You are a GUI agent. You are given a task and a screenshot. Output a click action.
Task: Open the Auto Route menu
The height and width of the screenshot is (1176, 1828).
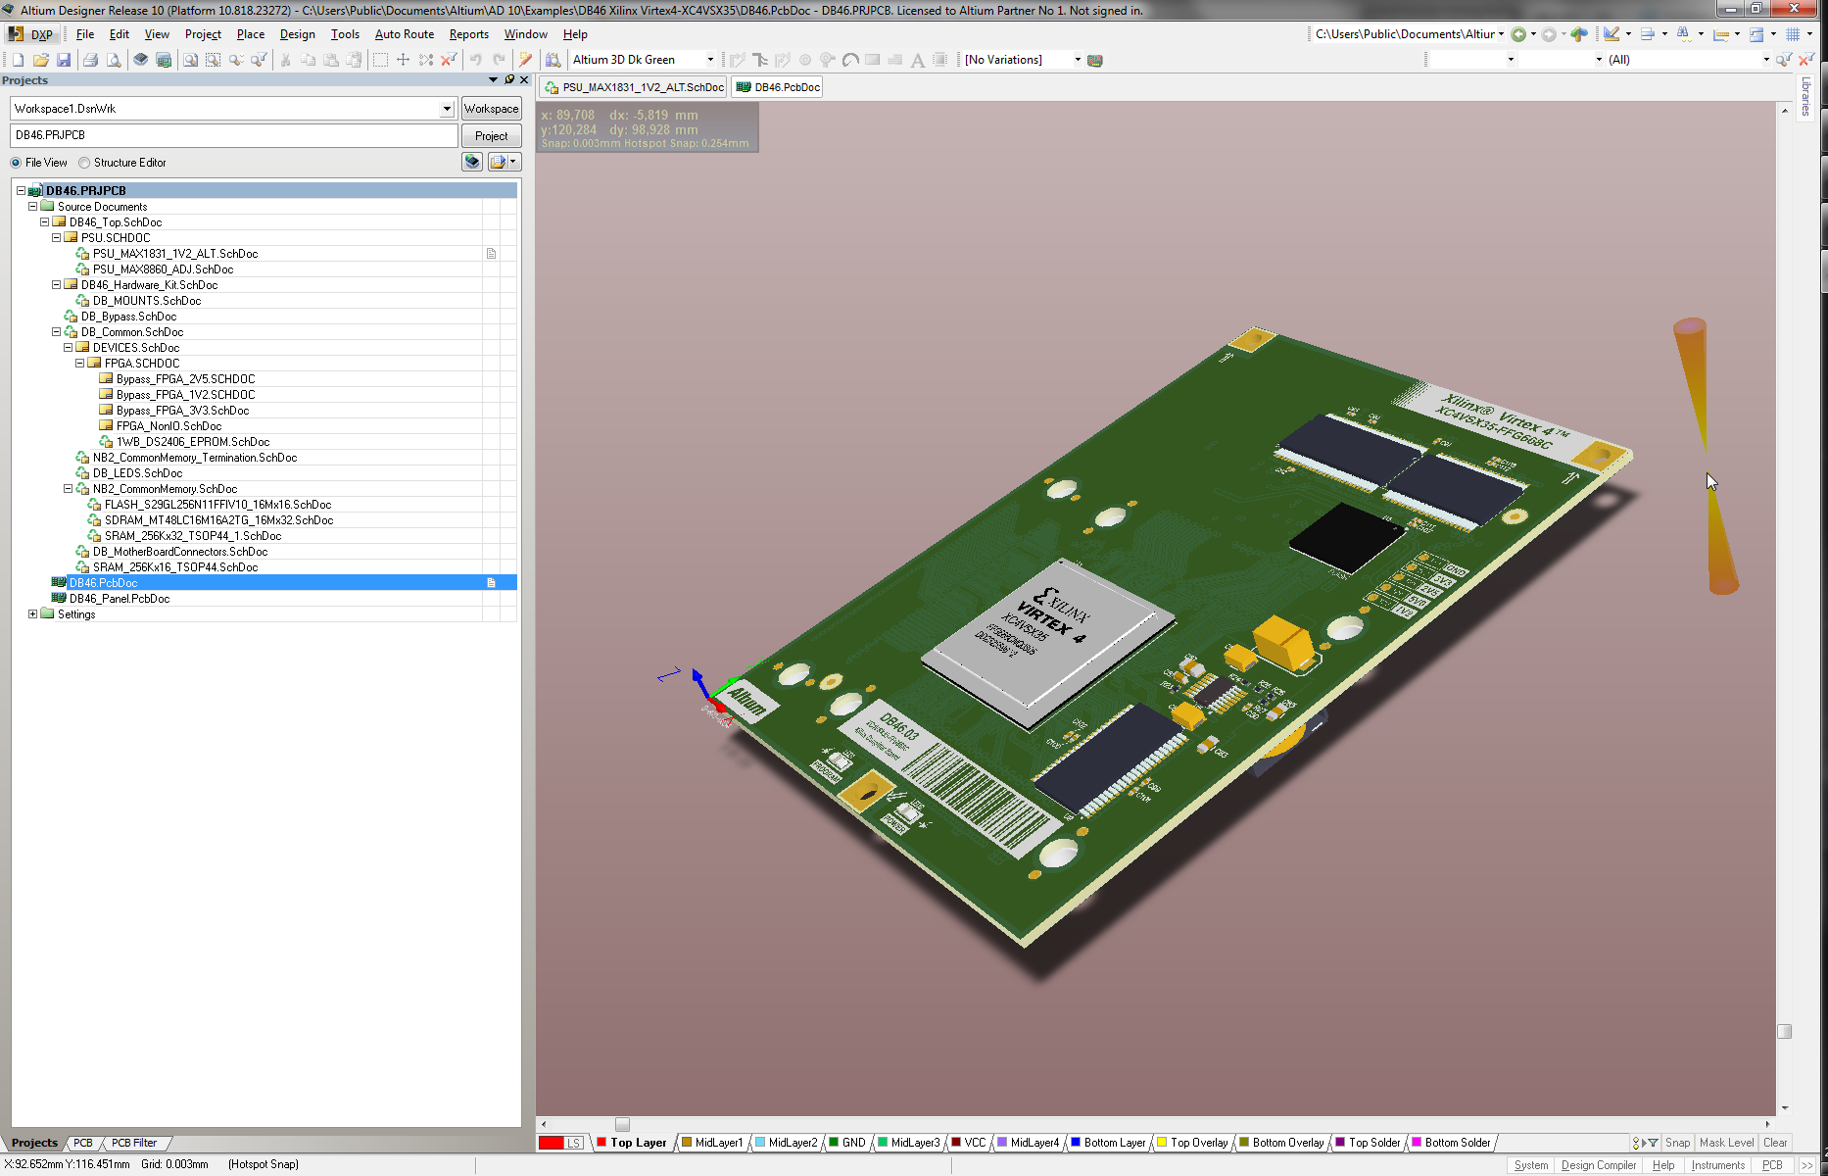[x=404, y=34]
